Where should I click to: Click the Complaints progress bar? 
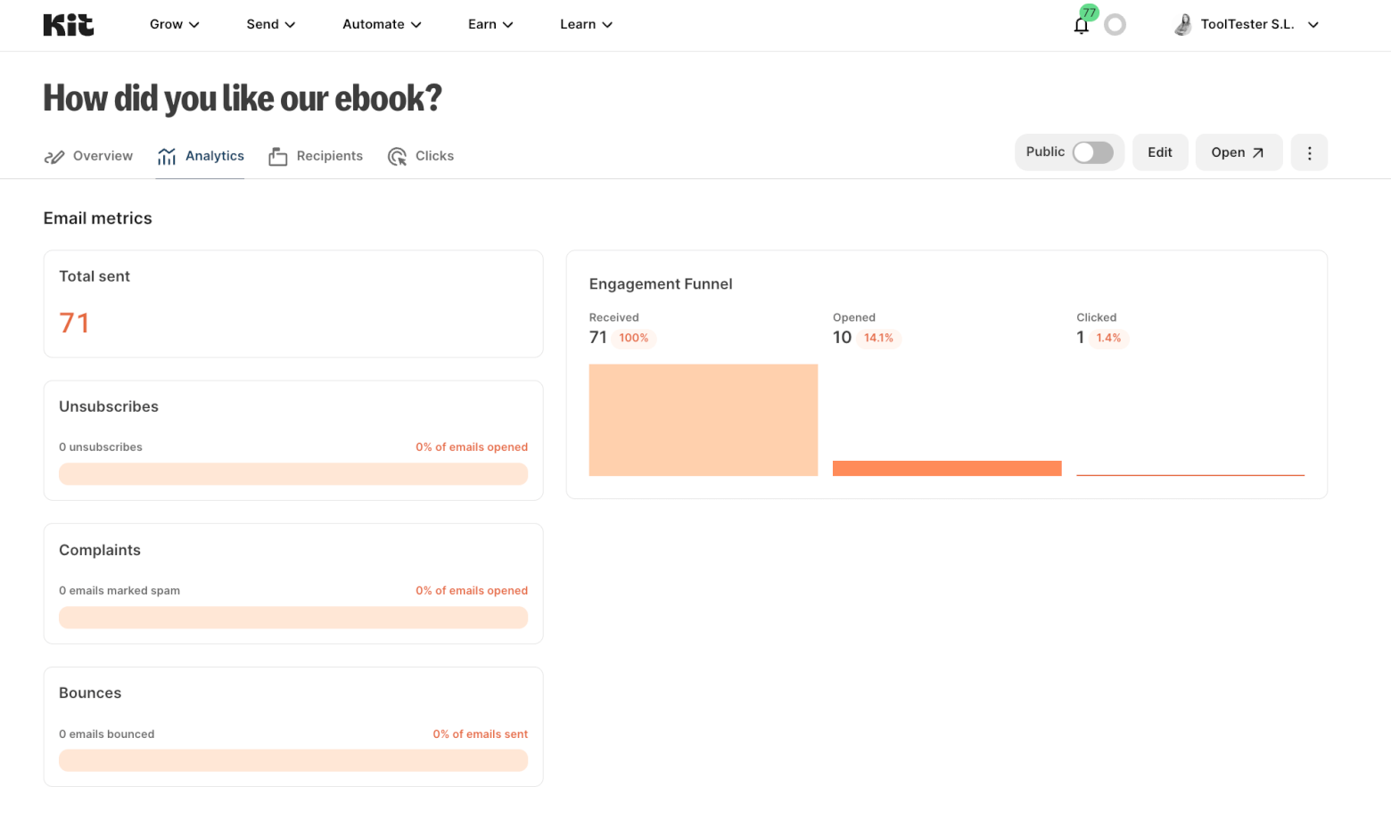point(293,618)
